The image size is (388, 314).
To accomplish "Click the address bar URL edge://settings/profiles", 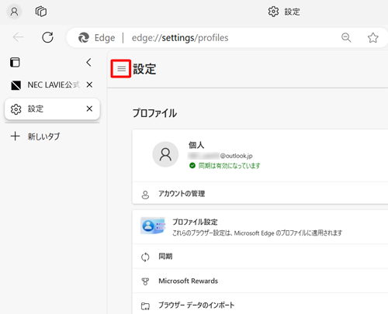I will click(180, 38).
